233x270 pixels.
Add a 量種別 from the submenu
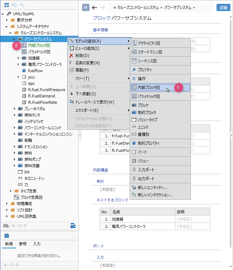[160, 134]
